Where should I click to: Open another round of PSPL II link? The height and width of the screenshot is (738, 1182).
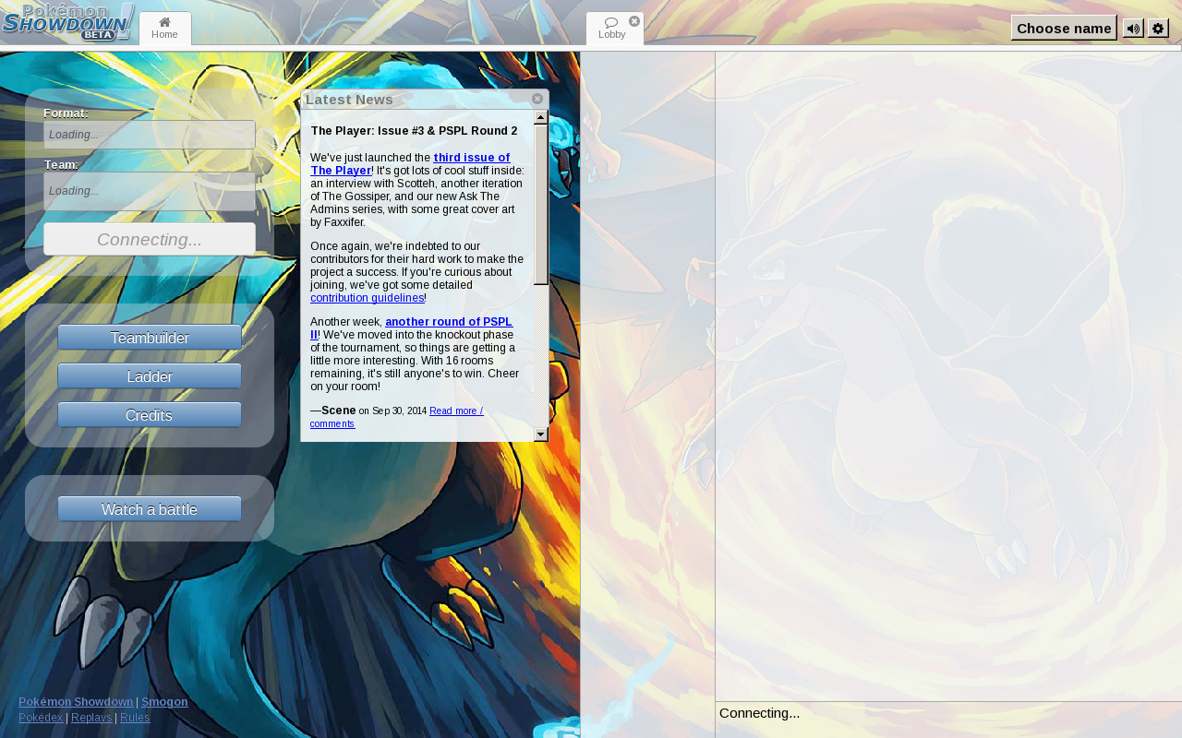[x=412, y=328]
